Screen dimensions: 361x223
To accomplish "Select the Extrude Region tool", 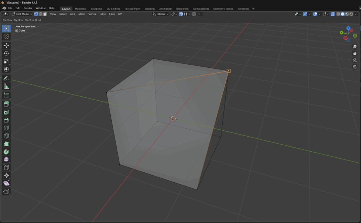I will tap(6, 104).
